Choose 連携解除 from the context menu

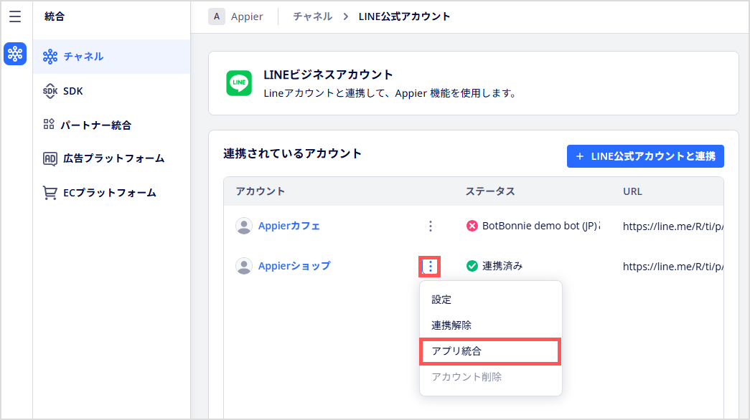point(490,325)
